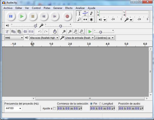Click the input volume slider handle

[x=61, y=26]
